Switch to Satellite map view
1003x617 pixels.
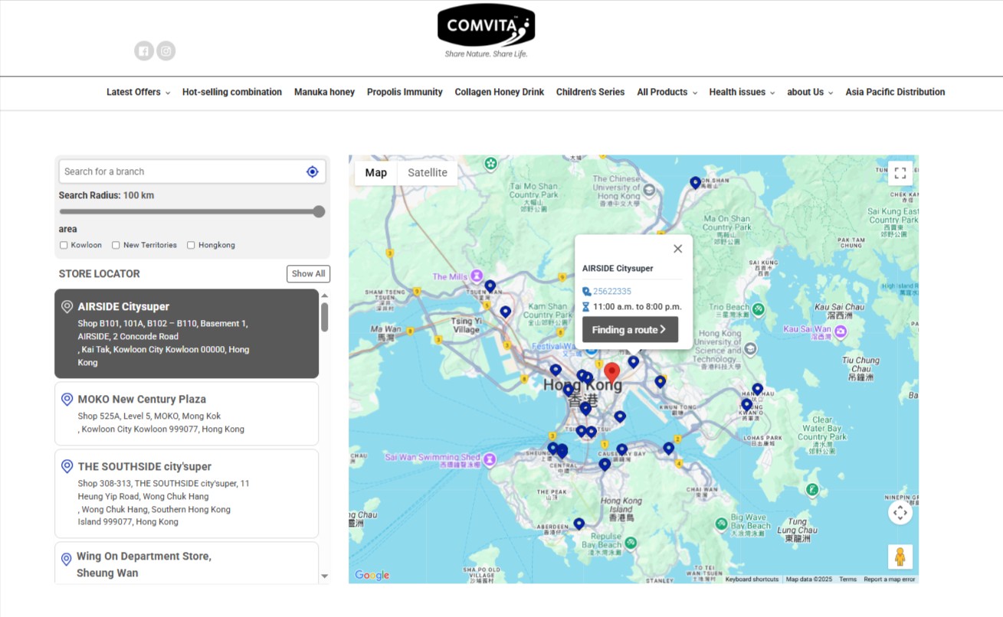pos(427,173)
